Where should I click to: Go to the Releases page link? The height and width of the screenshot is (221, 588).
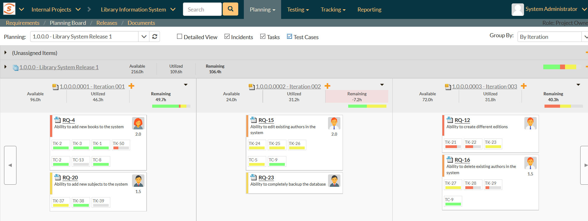[107, 23]
